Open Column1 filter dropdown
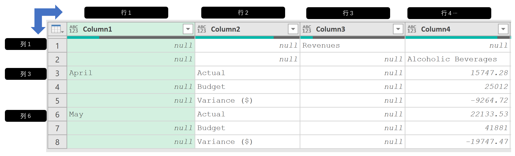The image size is (515, 156). point(188,29)
